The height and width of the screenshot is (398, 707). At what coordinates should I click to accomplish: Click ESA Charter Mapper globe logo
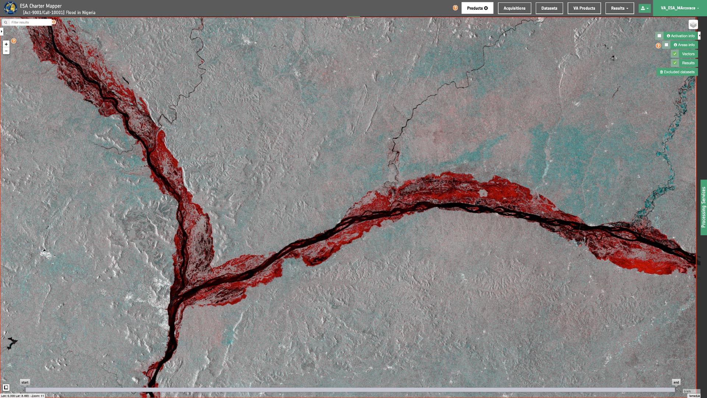click(10, 8)
